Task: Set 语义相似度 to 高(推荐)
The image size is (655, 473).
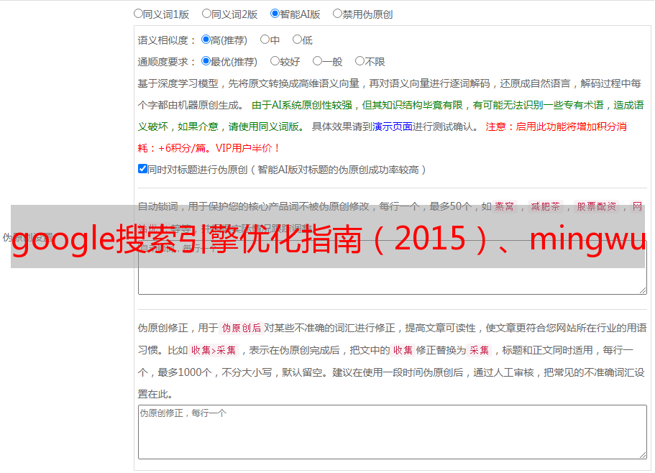Action: click(206, 40)
